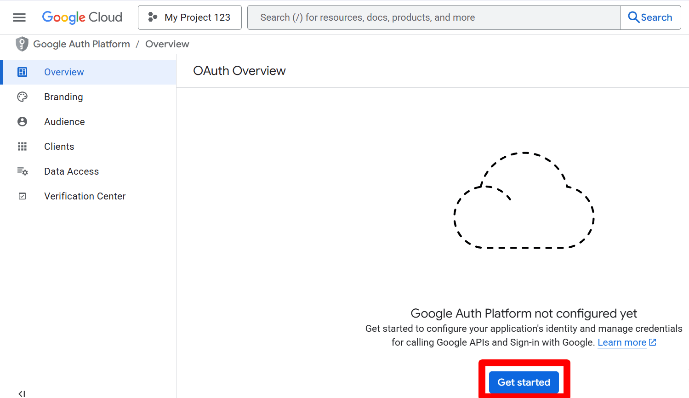689x398 pixels.
Task: Click the Audience person icon
Action: 22,122
